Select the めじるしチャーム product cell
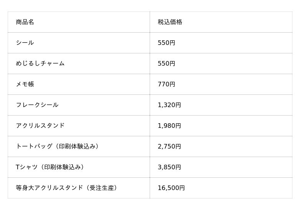The width and height of the screenshot is (307, 210). pyautogui.click(x=79, y=63)
